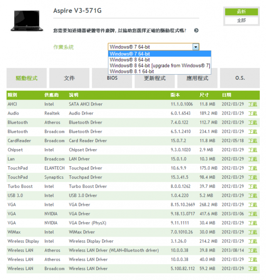
Task: Click the CardReader category cell
Action: click(x=19, y=141)
